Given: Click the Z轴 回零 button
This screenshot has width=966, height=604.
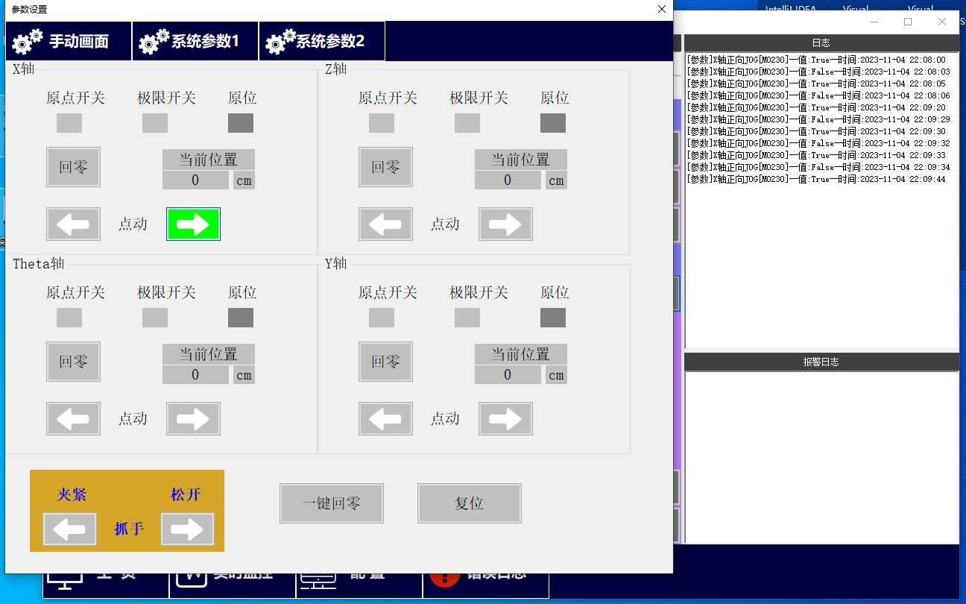Looking at the screenshot, I should point(385,167).
